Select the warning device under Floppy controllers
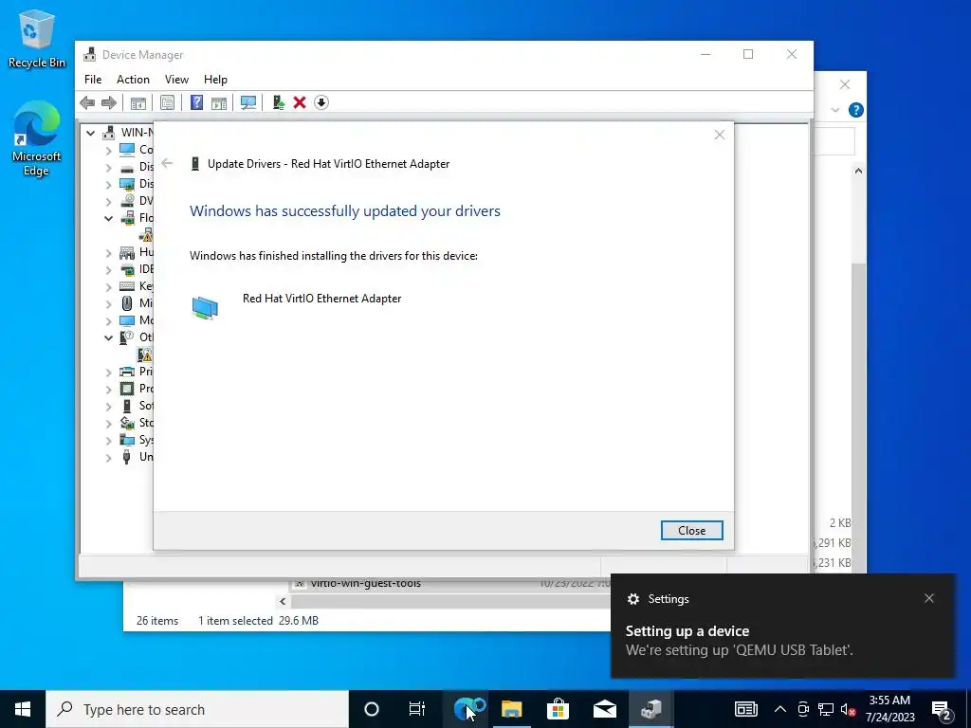 tap(146, 235)
